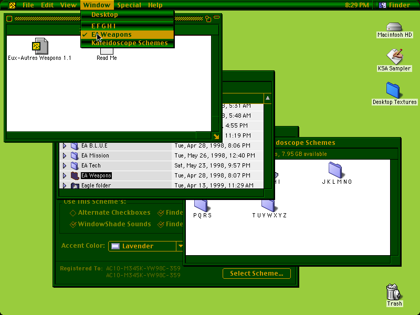
Task: Choose Desktop from Window menu
Action: [128, 15]
